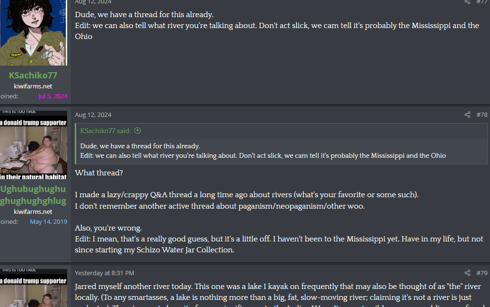Image resolution: width=490 pixels, height=307 pixels.
Task: Click Jul 5, 2024 joined date
Action: 53,96
